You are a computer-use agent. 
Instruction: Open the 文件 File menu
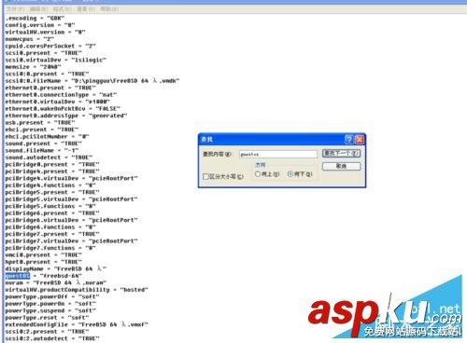click(x=16, y=9)
